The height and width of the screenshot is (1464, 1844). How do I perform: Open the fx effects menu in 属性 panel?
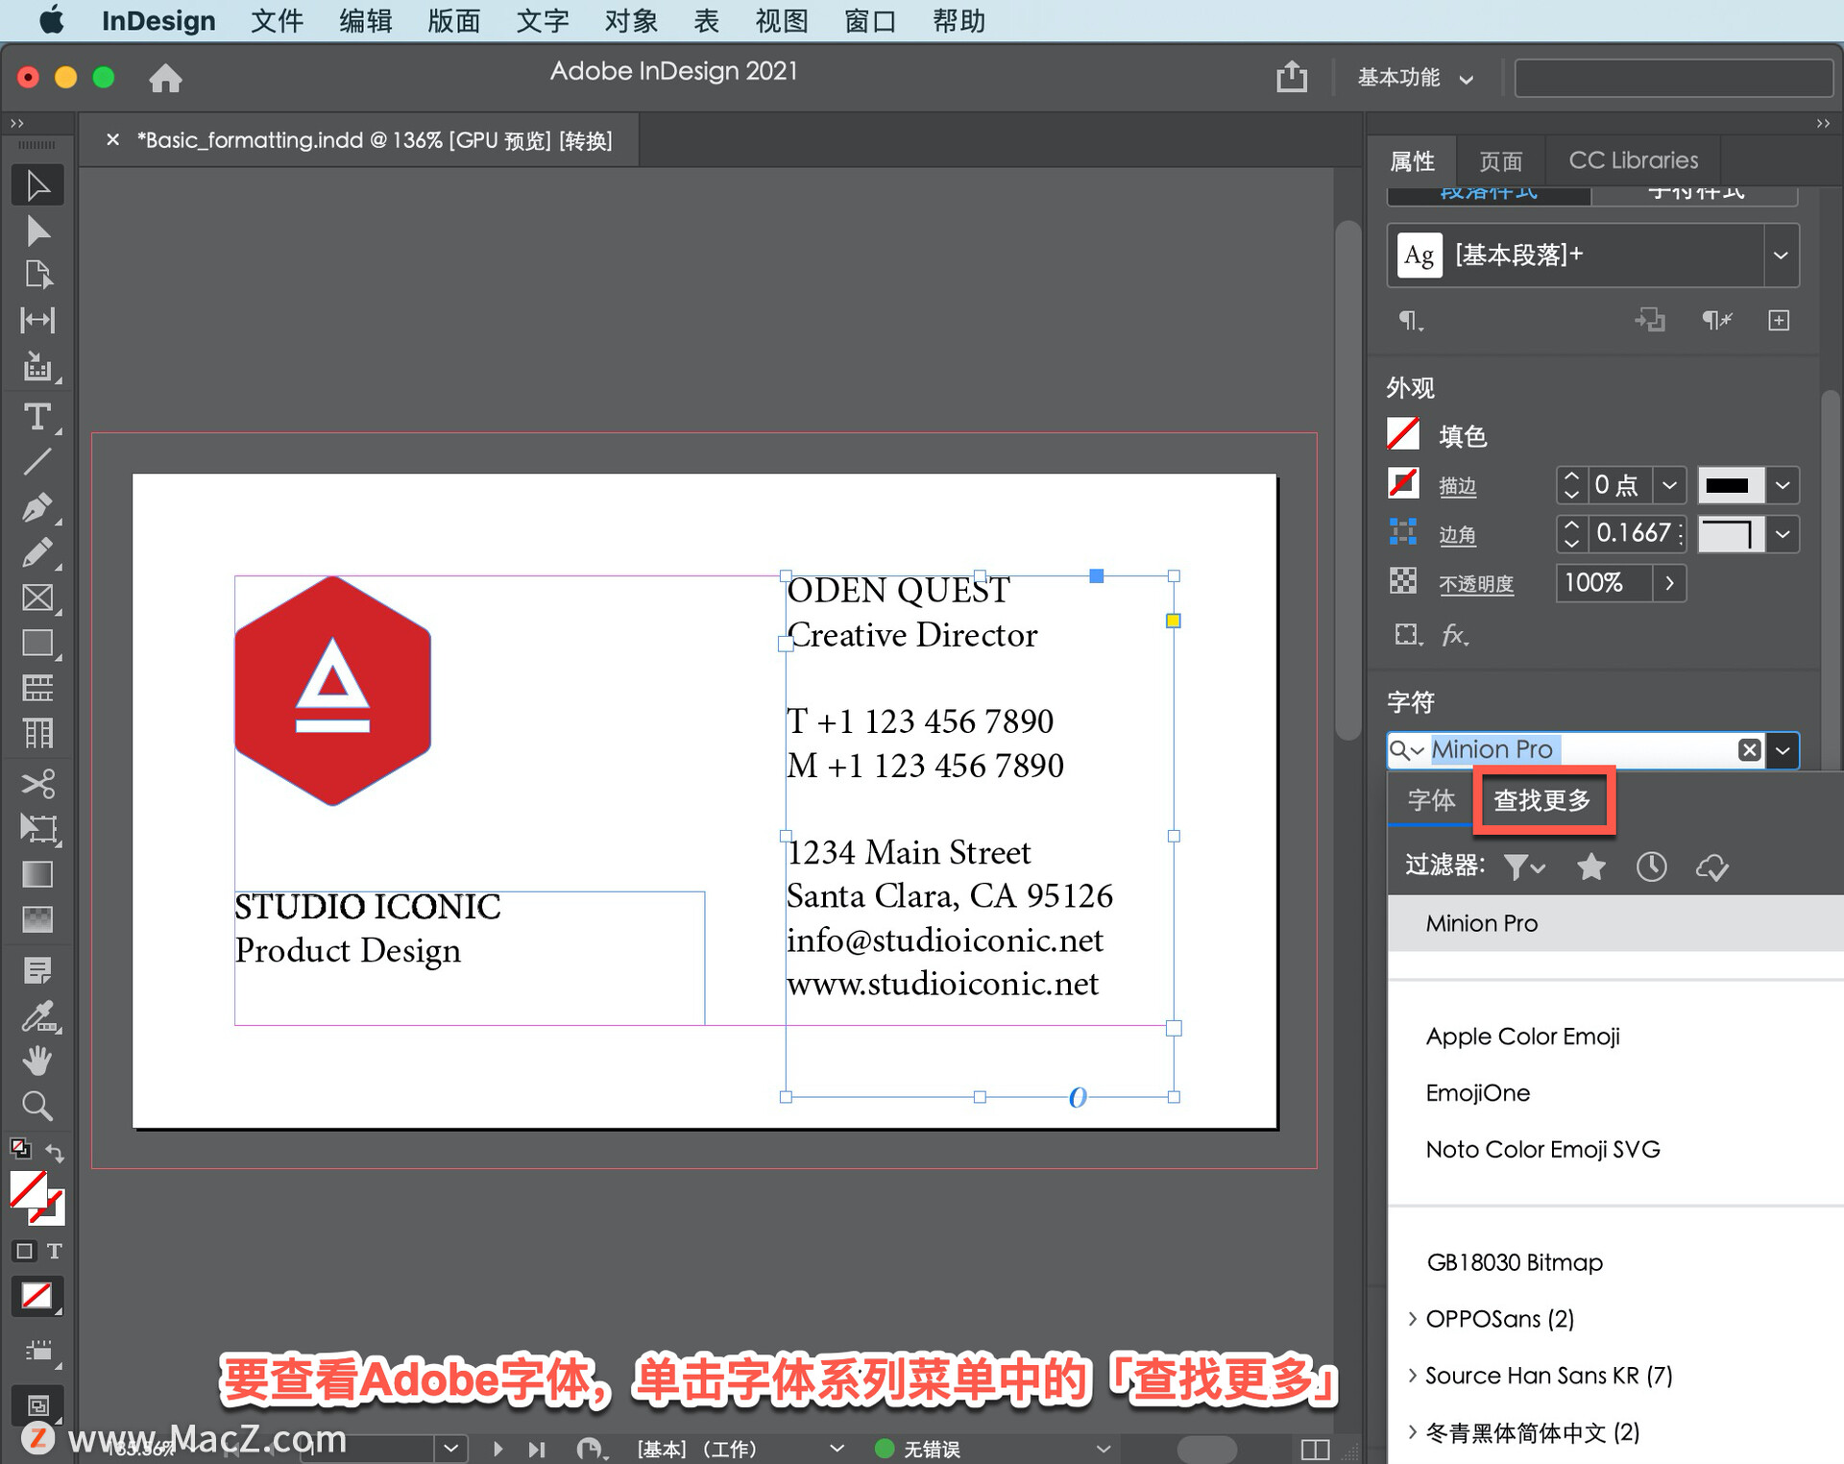pos(1456,635)
